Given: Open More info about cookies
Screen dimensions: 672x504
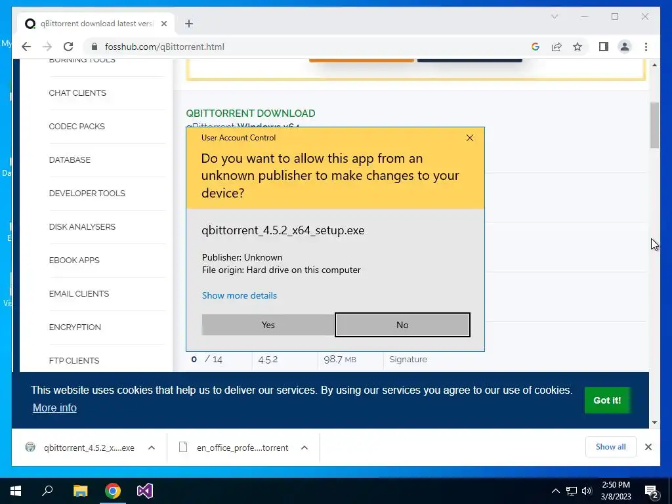Looking at the screenshot, I should coord(54,408).
